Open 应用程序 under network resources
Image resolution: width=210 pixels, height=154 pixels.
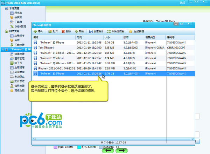click(17, 36)
